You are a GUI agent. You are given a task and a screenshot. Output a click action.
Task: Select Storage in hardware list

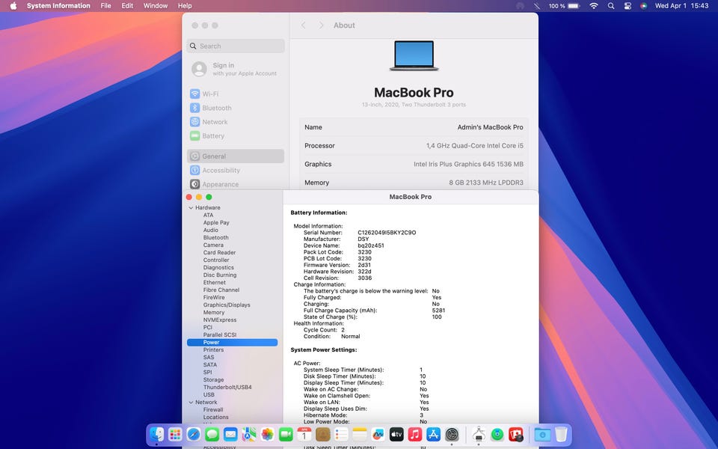click(213, 380)
